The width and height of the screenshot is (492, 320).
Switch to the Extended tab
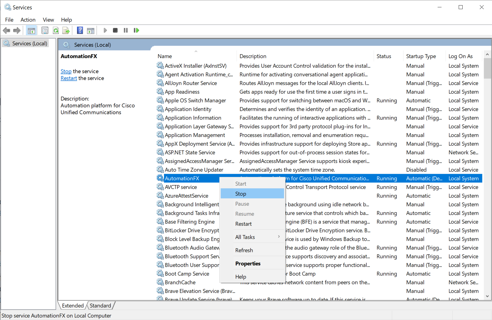click(73, 305)
